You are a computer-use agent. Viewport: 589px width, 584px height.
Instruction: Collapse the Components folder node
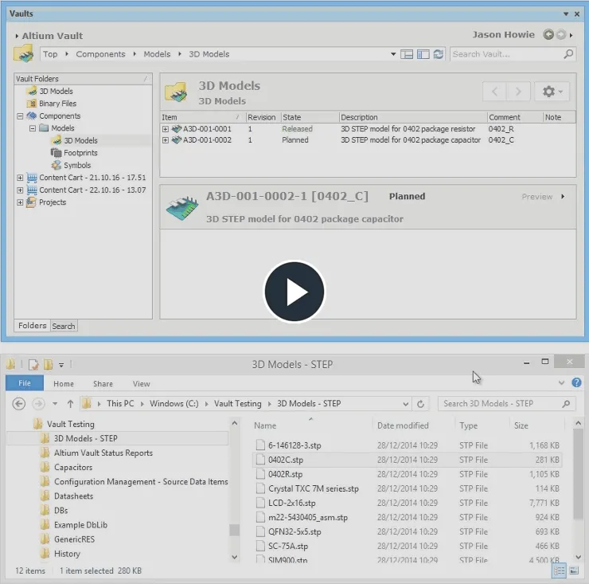click(x=20, y=116)
